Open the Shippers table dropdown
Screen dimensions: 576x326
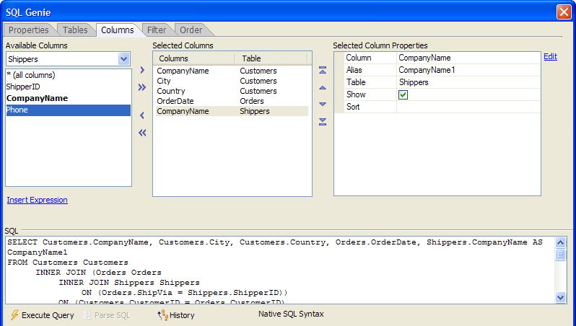(124, 58)
